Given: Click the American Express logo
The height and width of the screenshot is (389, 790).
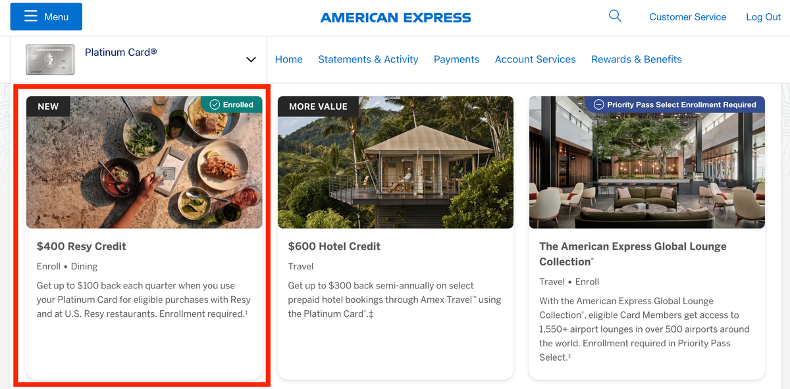Looking at the screenshot, I should pyautogui.click(x=396, y=18).
